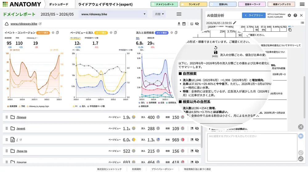
Task: Show guide for イベント・コンバージョン chart
Action: pyautogui.click(x=43, y=33)
